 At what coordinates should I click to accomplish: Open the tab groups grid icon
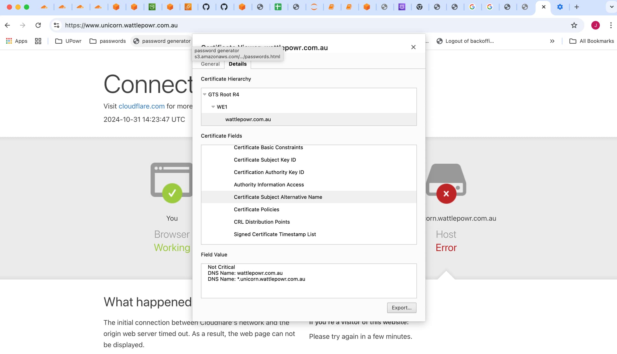pos(38,41)
